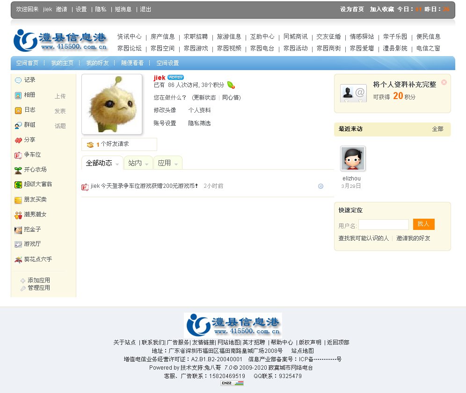Click the 用户名 search input field
The height and width of the screenshot is (393, 466).
click(383, 224)
